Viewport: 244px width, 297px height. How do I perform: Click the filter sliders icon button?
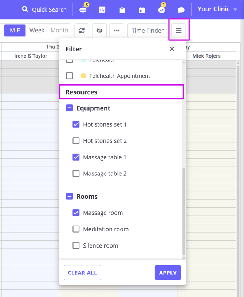[x=178, y=31]
